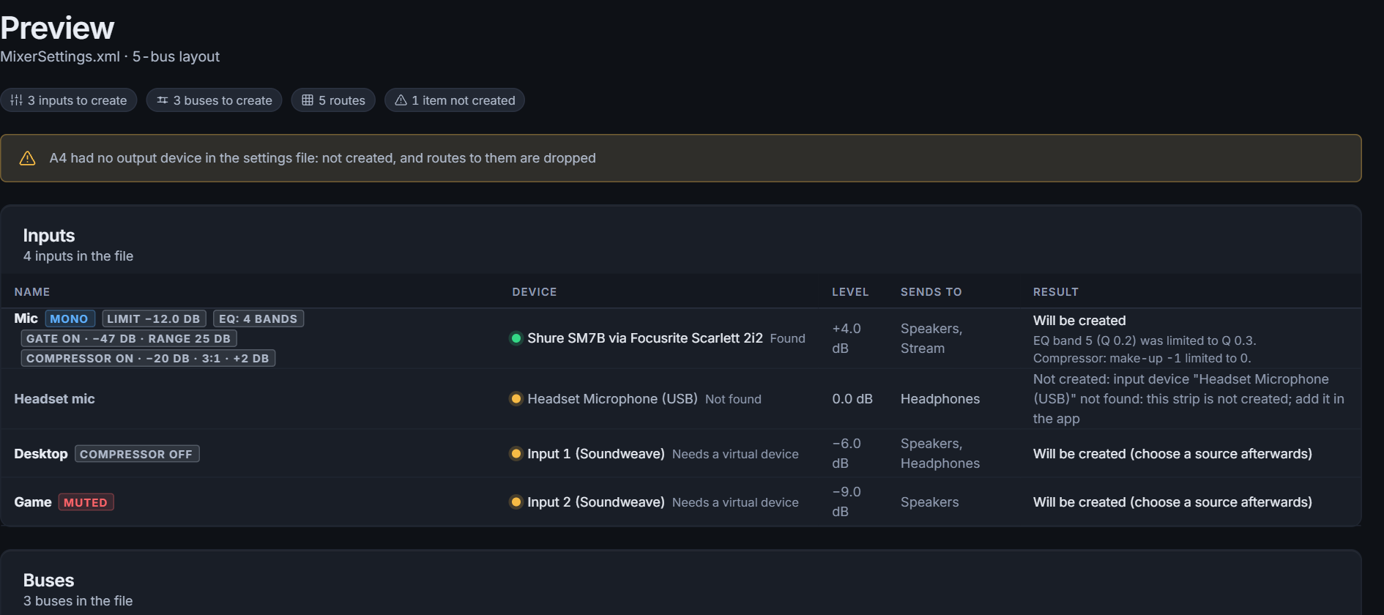Select the 'GATE ON · −47 DB · RANGE 25 DB' badge

click(x=128, y=339)
